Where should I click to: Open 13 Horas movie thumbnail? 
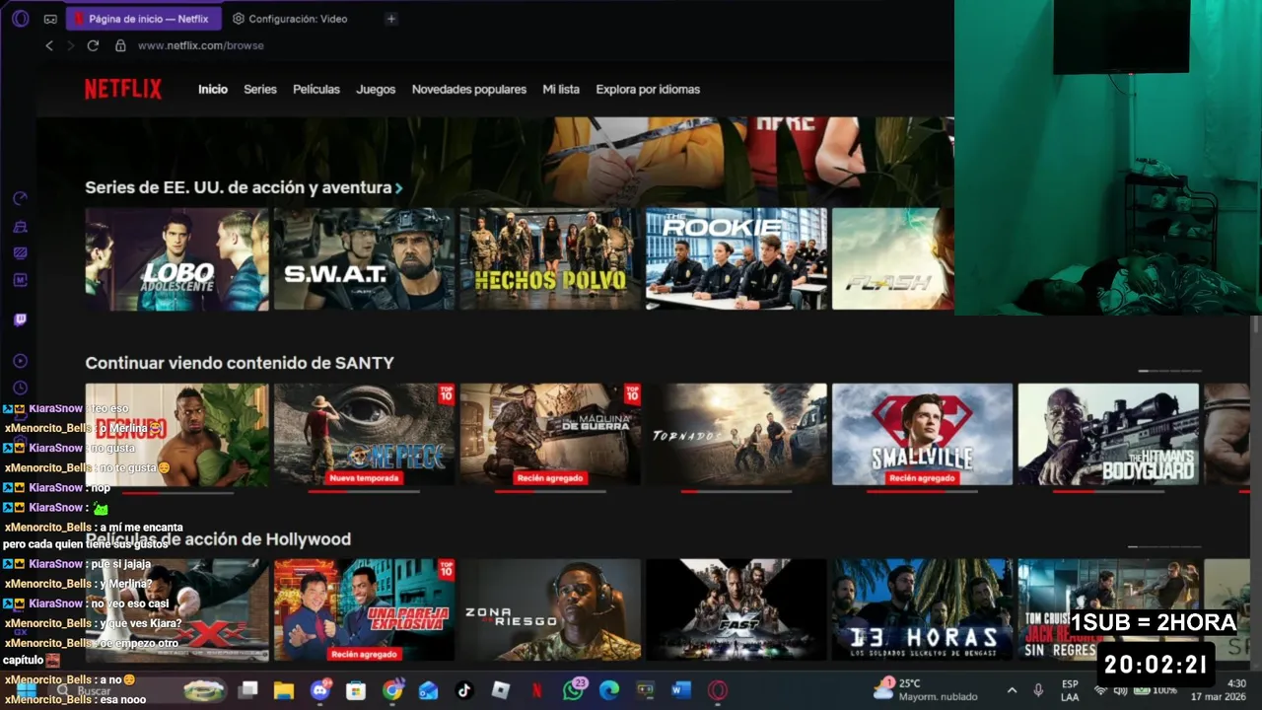point(922,609)
